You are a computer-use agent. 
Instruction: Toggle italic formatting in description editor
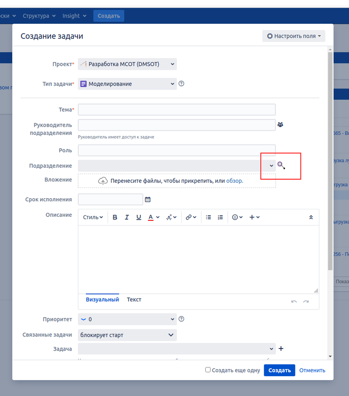point(127,217)
